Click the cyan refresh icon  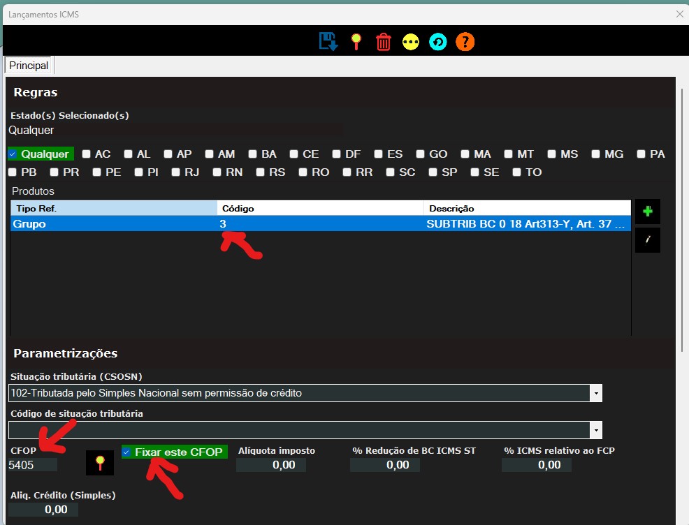[x=437, y=42]
